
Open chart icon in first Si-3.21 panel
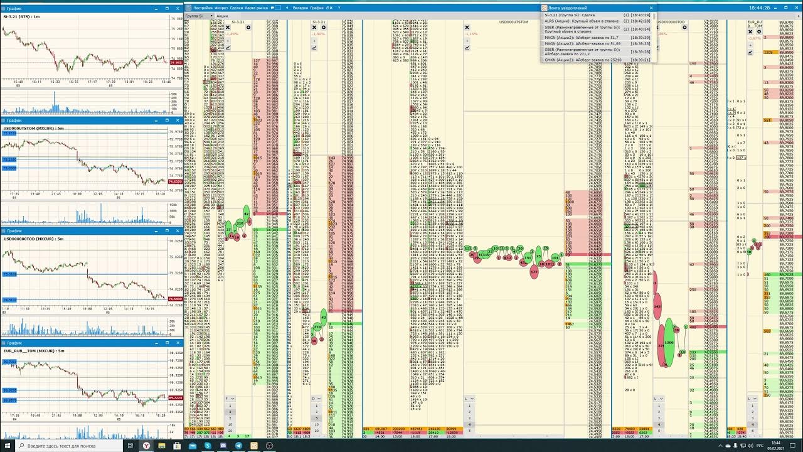(228, 48)
